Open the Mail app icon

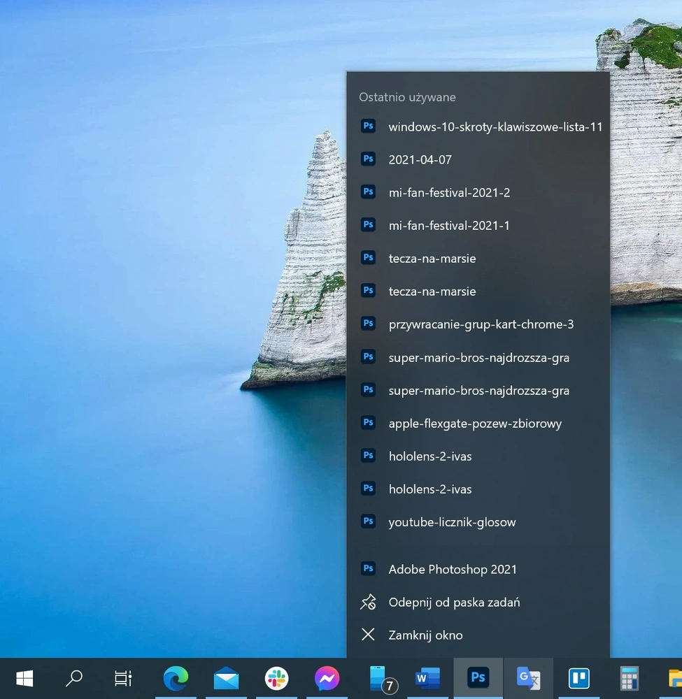(226, 679)
